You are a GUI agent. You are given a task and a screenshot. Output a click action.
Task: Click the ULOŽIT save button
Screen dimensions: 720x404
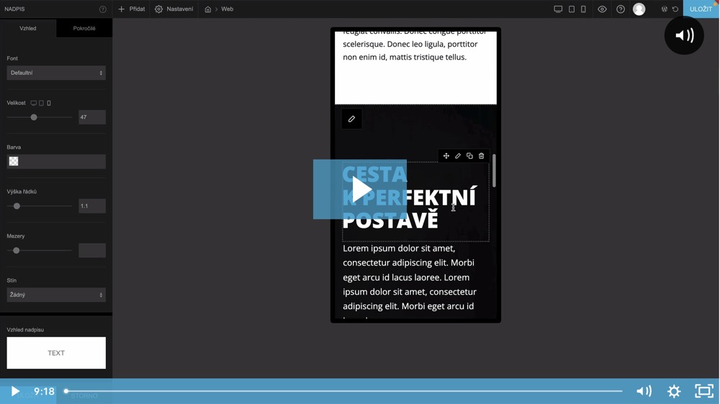tap(700, 9)
